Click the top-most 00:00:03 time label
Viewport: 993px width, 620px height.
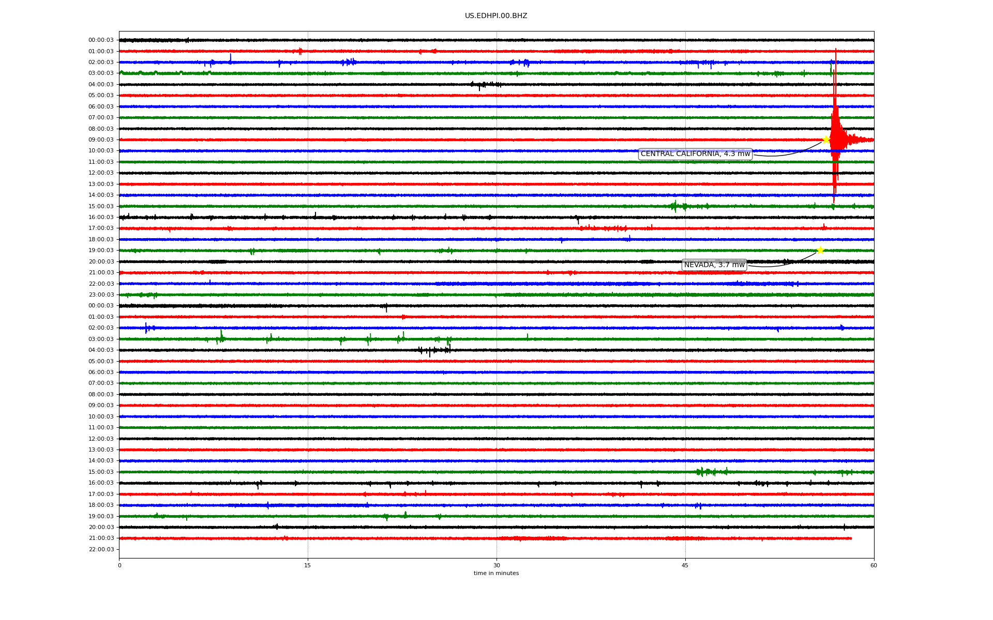101,40
